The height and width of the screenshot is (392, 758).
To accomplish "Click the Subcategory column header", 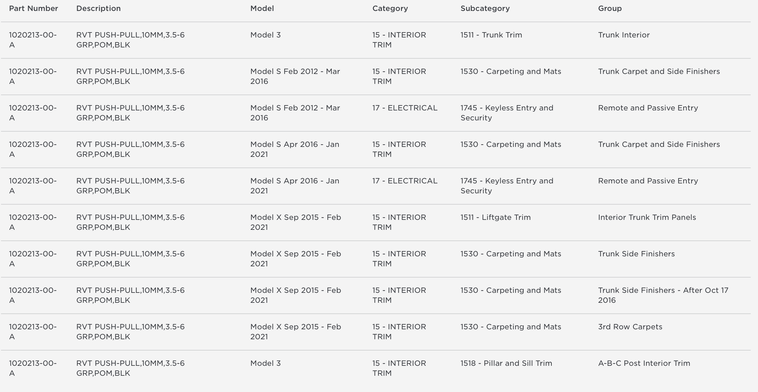I will pos(485,9).
